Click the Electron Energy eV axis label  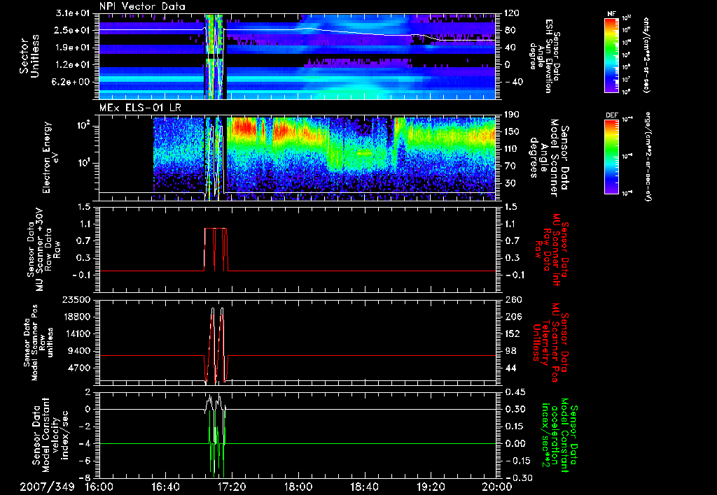[x=50, y=157]
